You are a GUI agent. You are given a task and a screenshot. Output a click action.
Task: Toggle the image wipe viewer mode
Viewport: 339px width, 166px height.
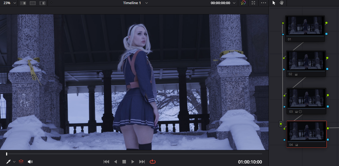coord(23,3)
